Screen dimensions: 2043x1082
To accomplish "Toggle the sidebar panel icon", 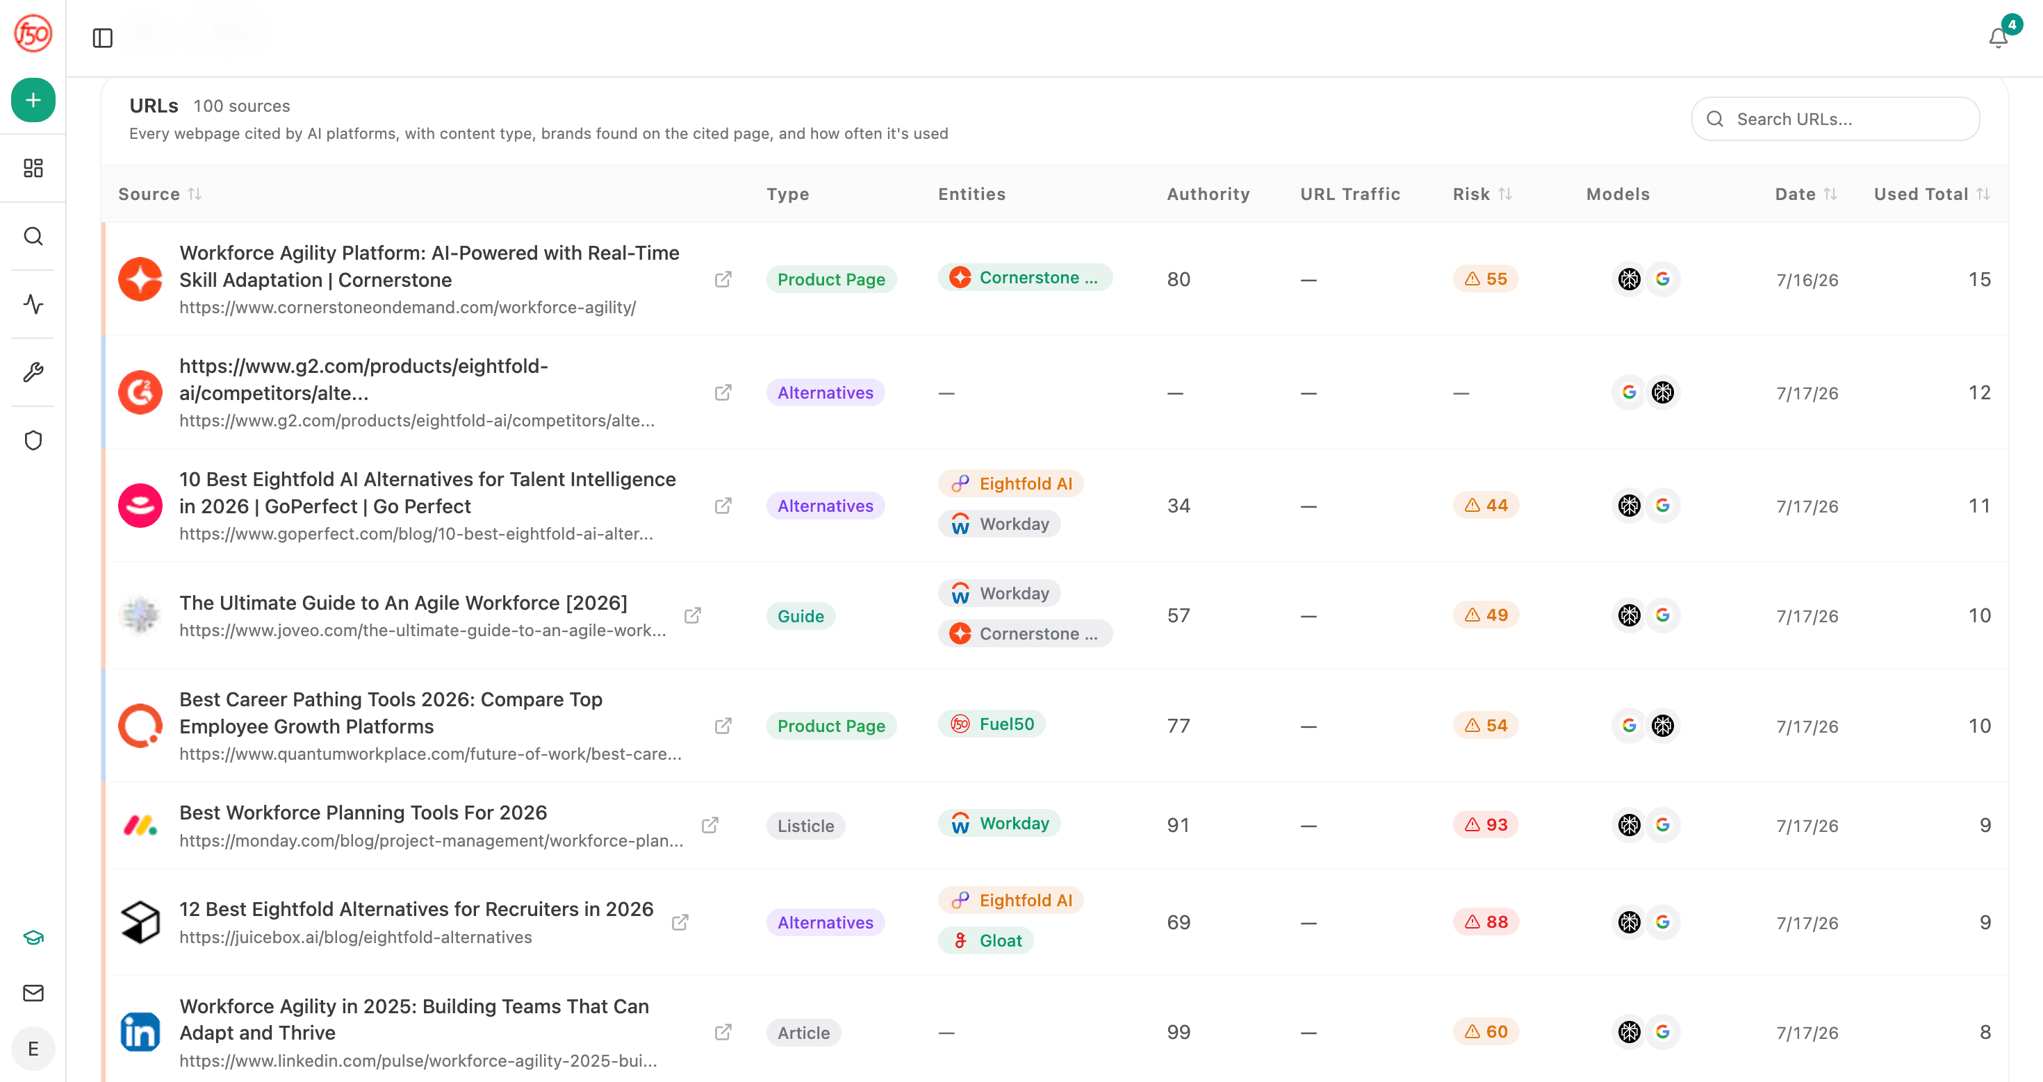I will pyautogui.click(x=103, y=38).
